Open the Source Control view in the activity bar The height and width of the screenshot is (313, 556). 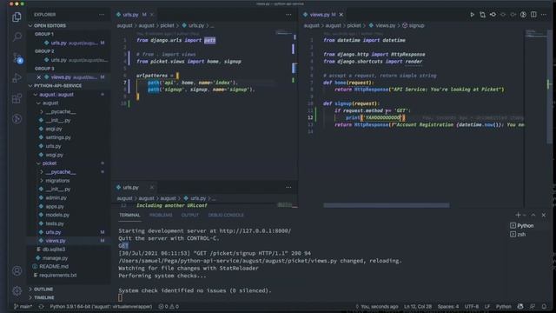[x=17, y=57]
